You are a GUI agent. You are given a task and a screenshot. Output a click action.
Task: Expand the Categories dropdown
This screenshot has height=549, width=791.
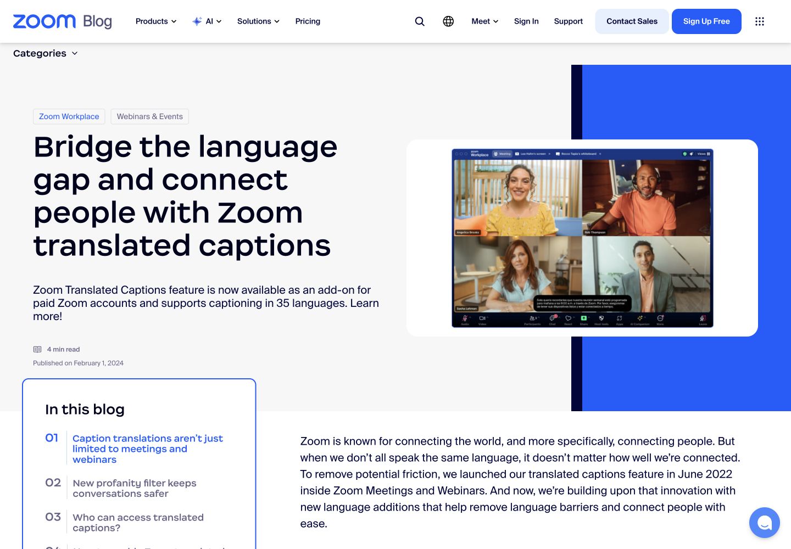tap(46, 53)
